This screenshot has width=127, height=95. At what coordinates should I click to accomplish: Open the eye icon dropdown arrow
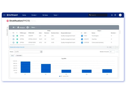(x=15, y=27)
